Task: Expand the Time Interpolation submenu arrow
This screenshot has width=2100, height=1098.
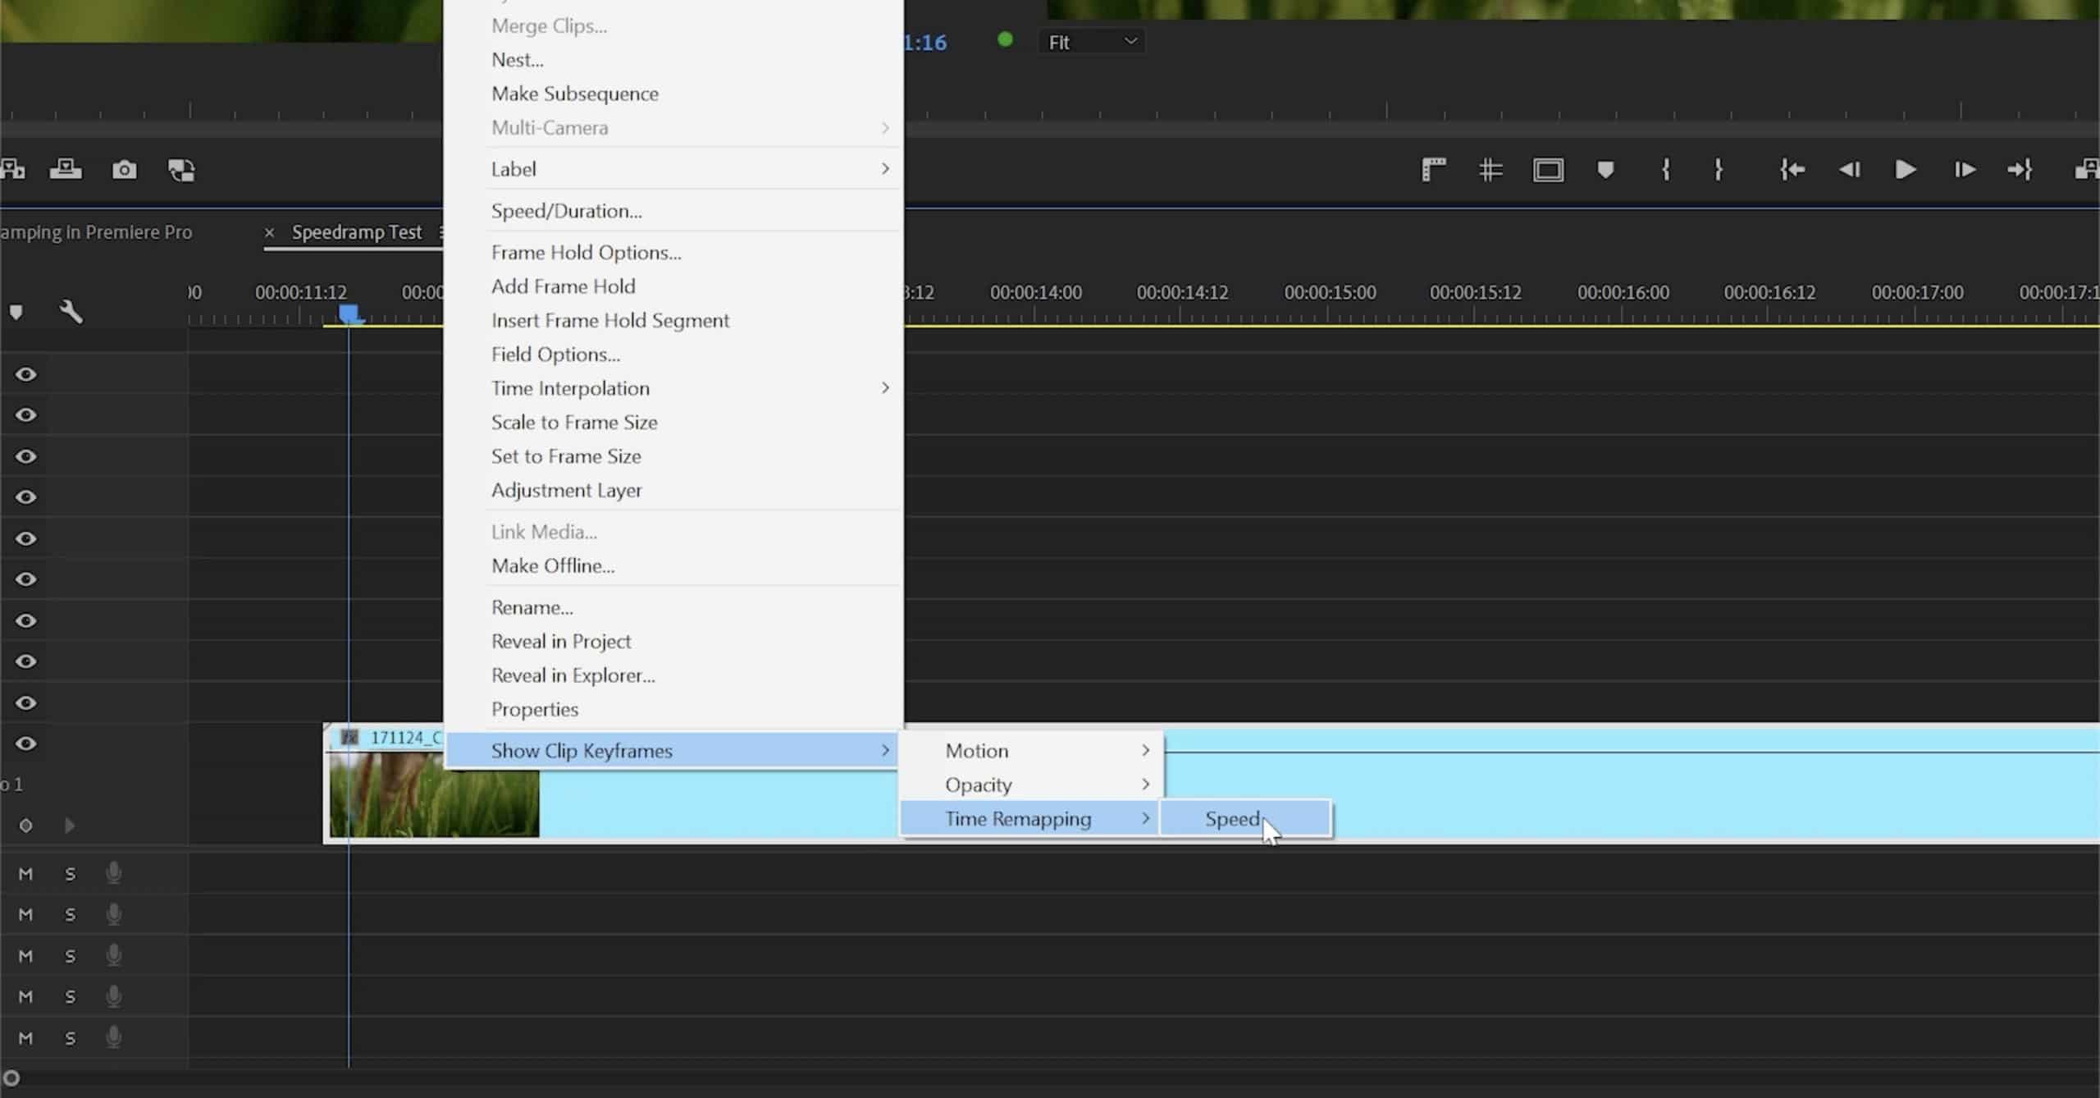Action: (885, 388)
